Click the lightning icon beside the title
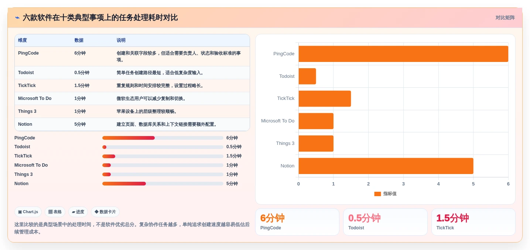Viewport: 530px width, 250px height. pos(17,17)
